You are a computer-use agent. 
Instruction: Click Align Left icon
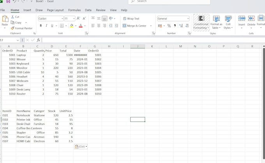tap(93, 25)
